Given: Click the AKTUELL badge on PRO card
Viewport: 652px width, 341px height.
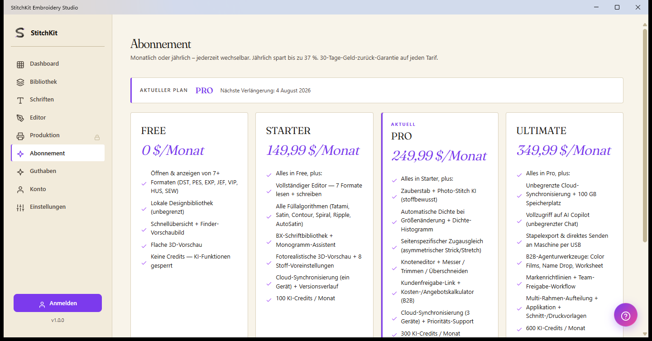Looking at the screenshot, I should (x=403, y=124).
